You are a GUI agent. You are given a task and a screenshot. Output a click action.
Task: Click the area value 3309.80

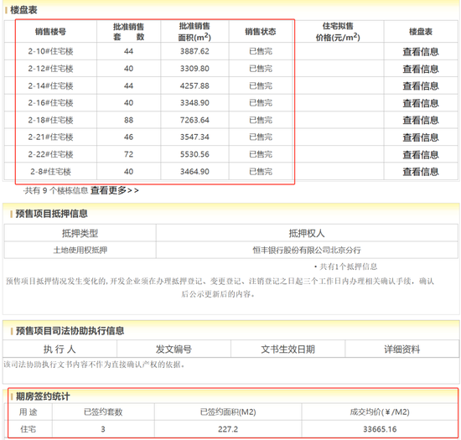pos(194,69)
